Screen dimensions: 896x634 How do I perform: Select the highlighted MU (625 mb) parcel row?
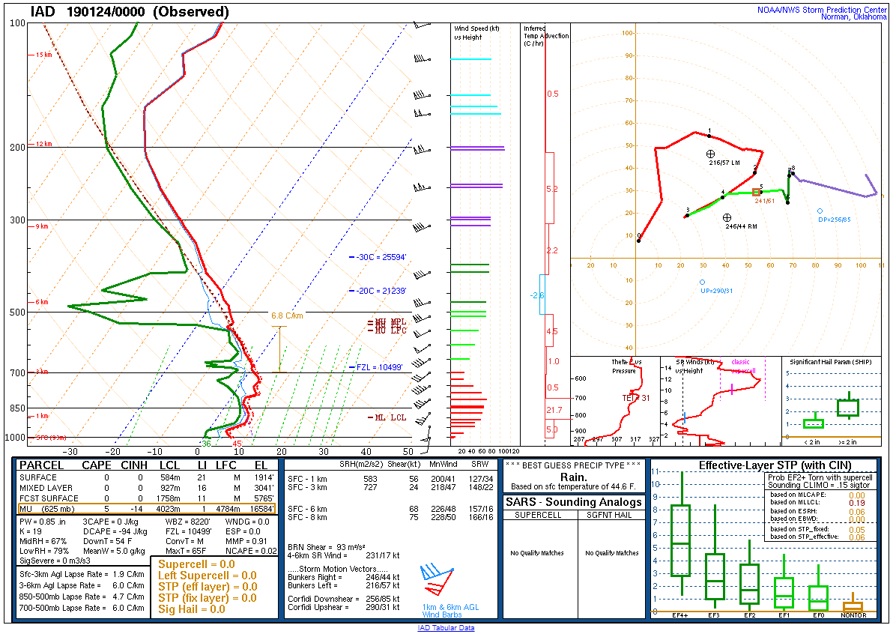[148, 509]
